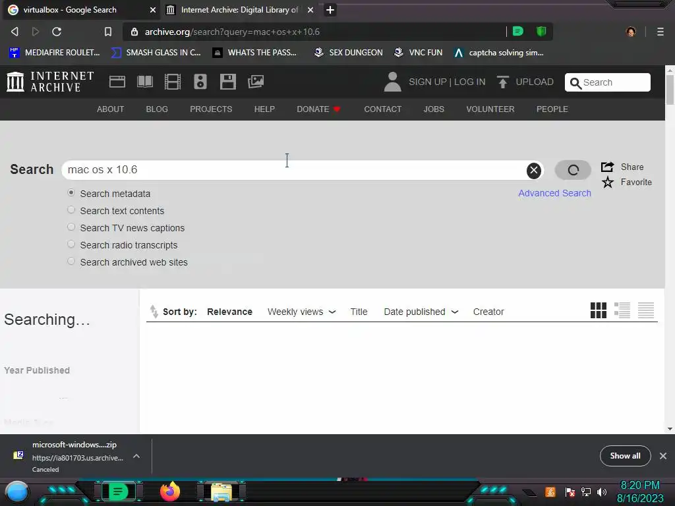Click the top-right Search box
The image size is (675, 506).
point(607,82)
